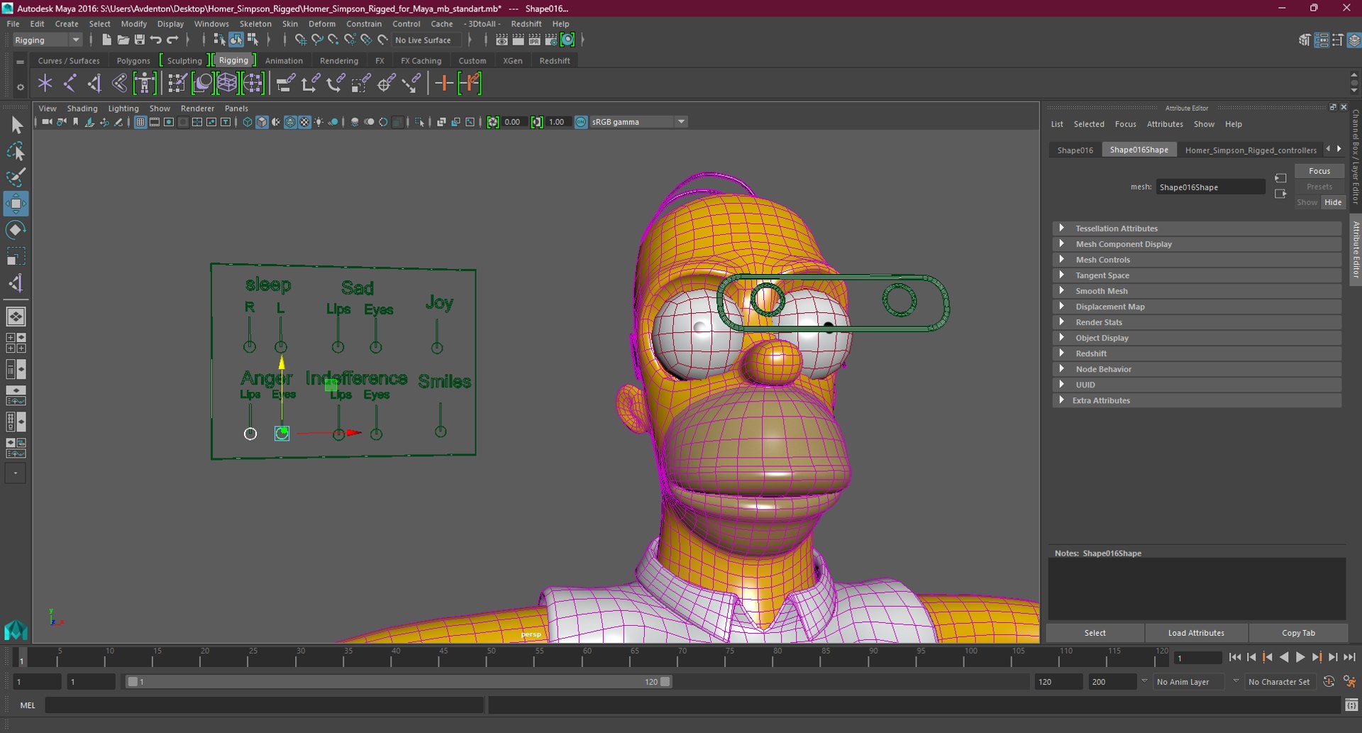This screenshot has height=733, width=1362.
Task: Click the Open Render View icon
Action: [x=502, y=40]
